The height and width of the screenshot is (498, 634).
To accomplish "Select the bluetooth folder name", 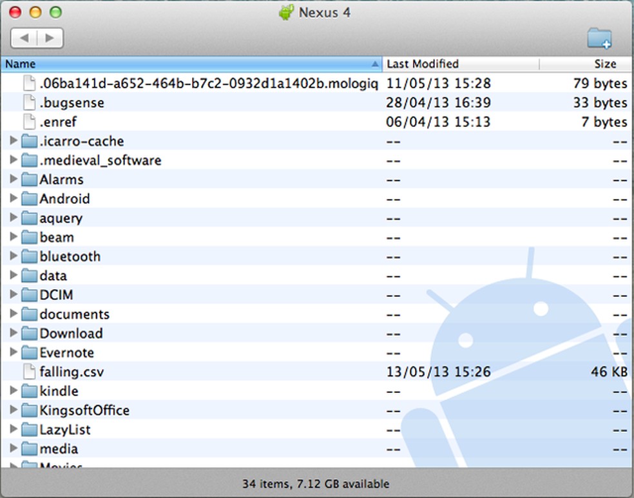I will pos(70,256).
